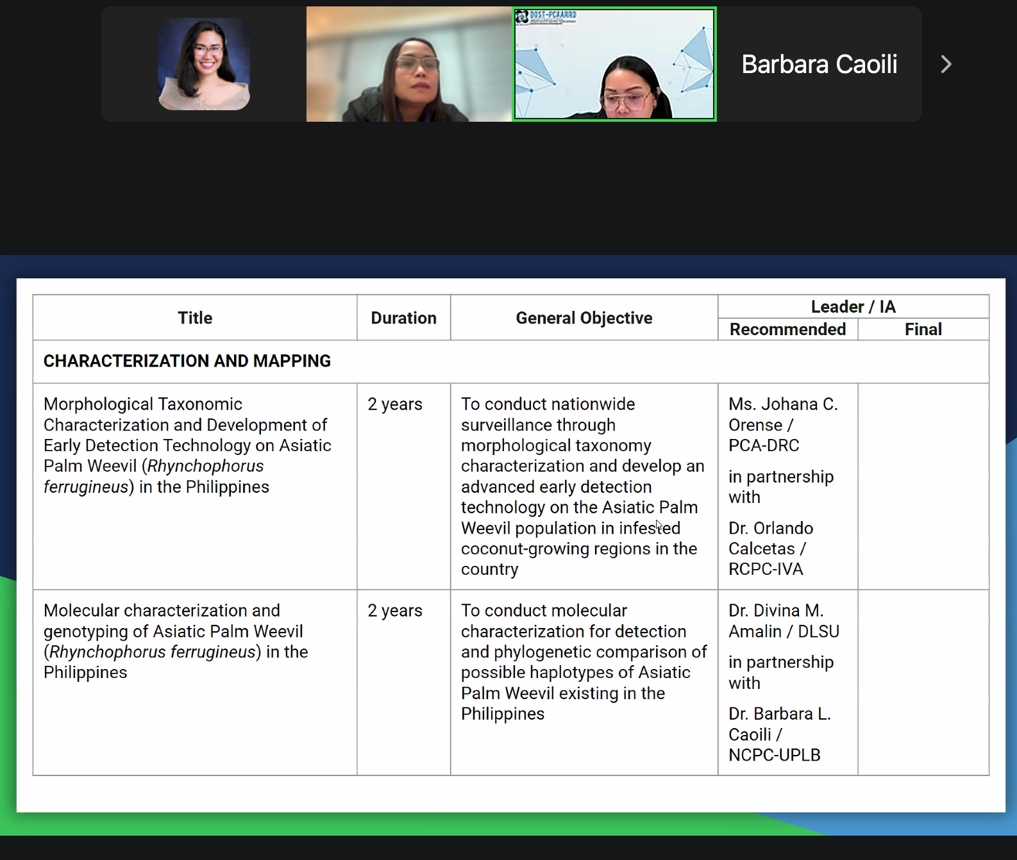Click the CHARACTERIZATION AND MAPPING section row

click(x=187, y=361)
